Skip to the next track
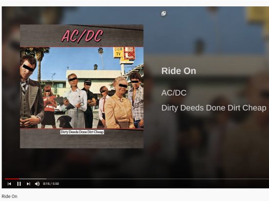Screen dimensions: 269x201 point(28,184)
